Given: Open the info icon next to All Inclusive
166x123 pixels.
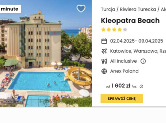Looking at the screenshot, I should coord(143,61).
